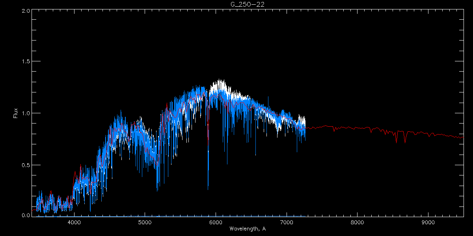The height and width of the screenshot is (236, 473).
Task: Select the 5000 wavelength tick label
Action: point(145,222)
